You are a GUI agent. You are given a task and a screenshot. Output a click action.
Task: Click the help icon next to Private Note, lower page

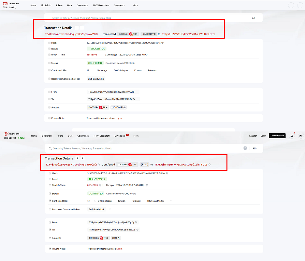pos(50,249)
